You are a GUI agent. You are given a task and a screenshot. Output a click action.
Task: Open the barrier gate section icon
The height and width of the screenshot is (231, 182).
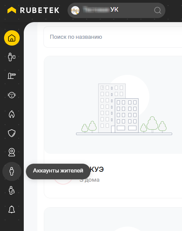12,76
